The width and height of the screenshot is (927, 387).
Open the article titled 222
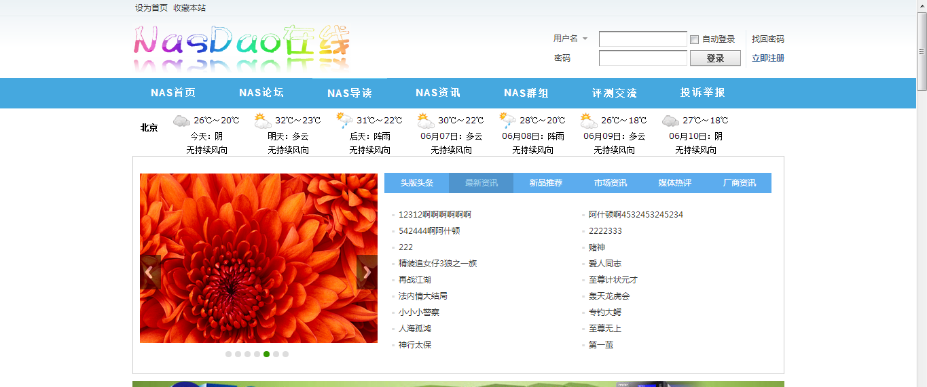(405, 247)
